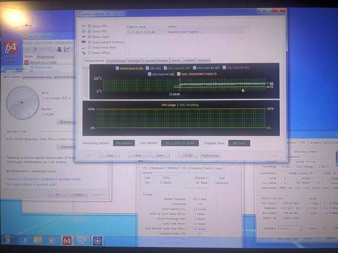Image resolution: width=338 pixels, height=253 pixels.
Task: Open the Powers tab
Action: coord(163,61)
